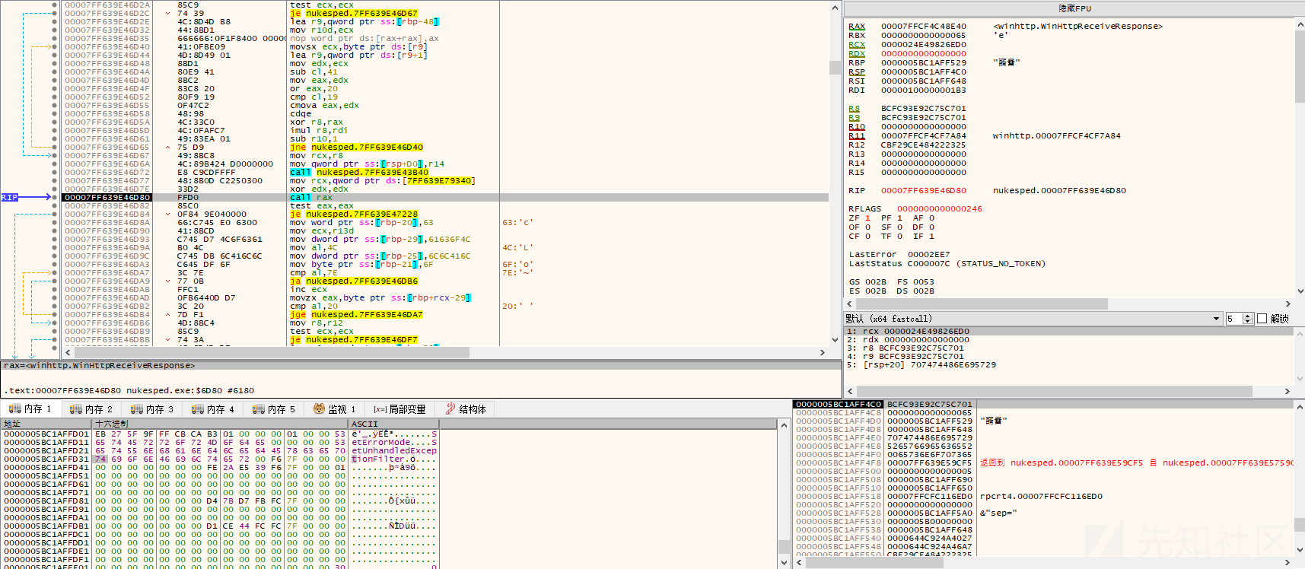The image size is (1305, 569).
Task: Click stack panel scroll-right arrow
Action: [1287, 562]
